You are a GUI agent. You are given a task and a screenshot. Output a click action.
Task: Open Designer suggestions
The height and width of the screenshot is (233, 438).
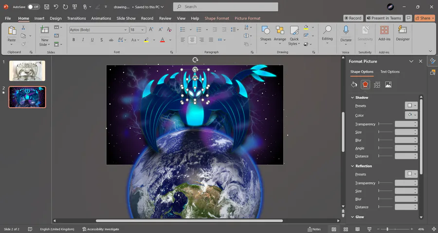tap(403, 34)
